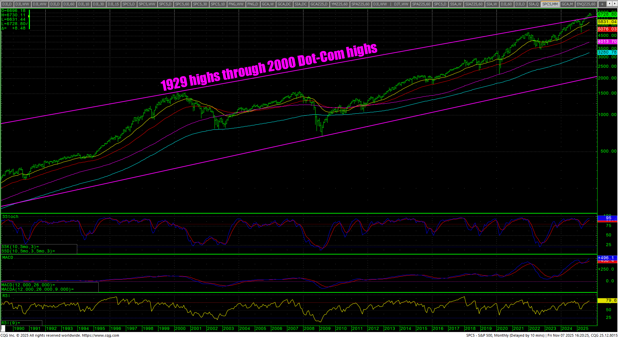Open the FNG,WW chart tab
Image resolution: width=618 pixels, height=338 pixels.
[x=236, y=4]
